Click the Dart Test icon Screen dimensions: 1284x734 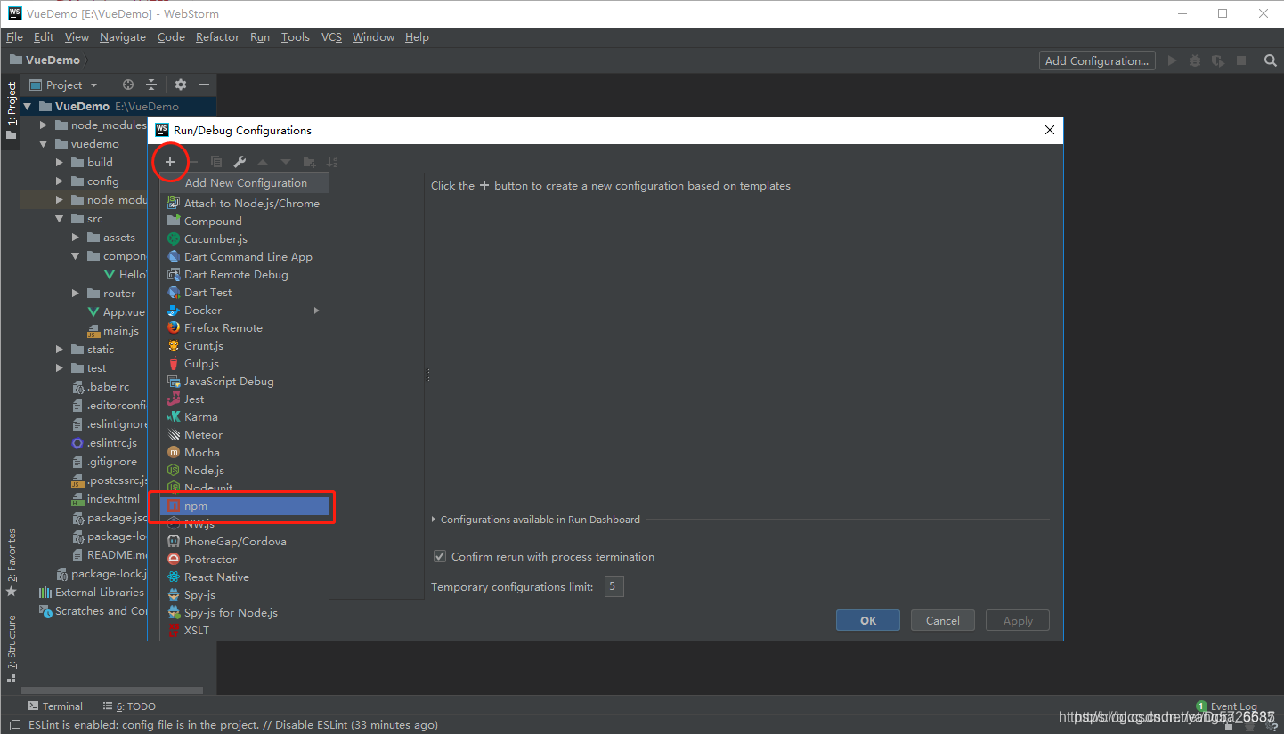click(x=174, y=292)
